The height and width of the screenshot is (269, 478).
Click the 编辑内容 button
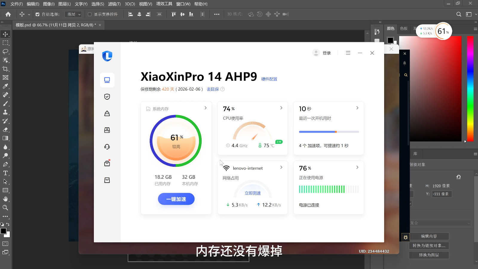[x=429, y=236]
